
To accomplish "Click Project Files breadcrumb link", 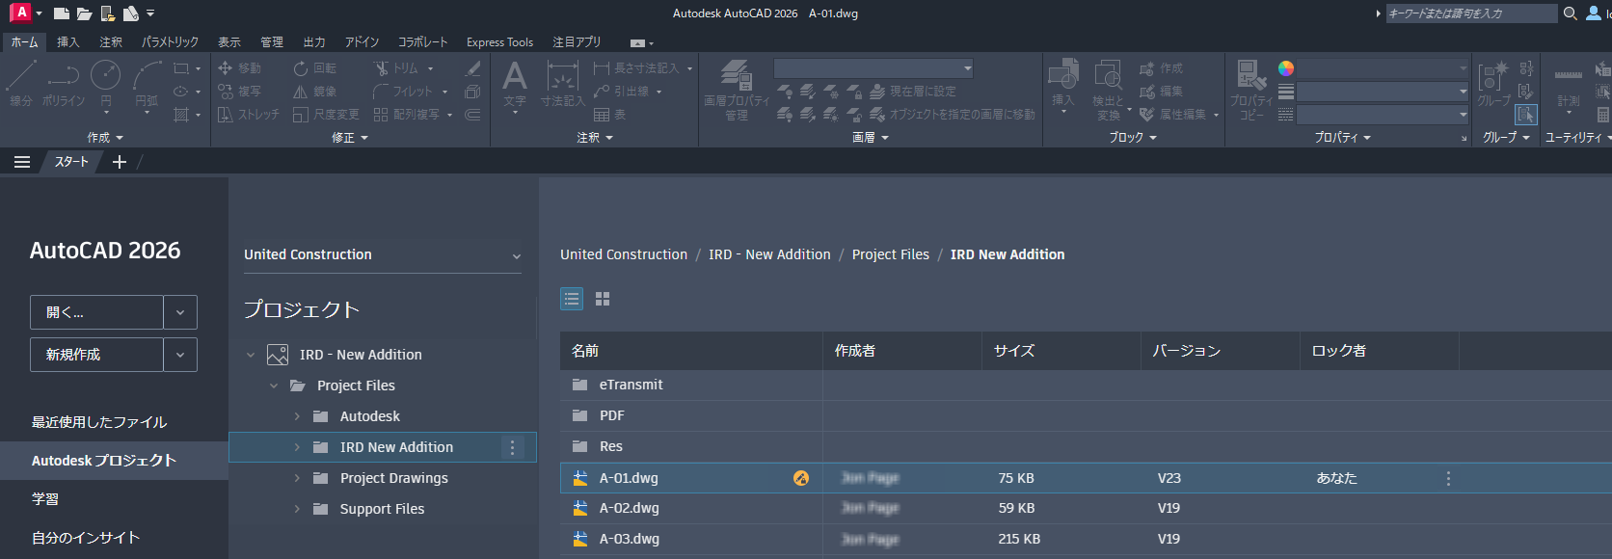I will pos(891,254).
